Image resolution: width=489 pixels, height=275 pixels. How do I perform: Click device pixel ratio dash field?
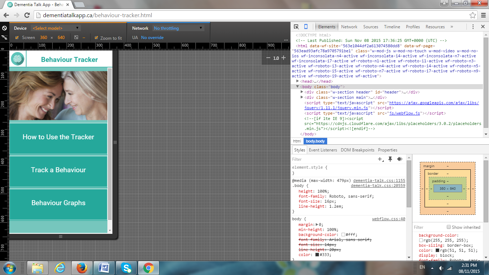[84, 38]
